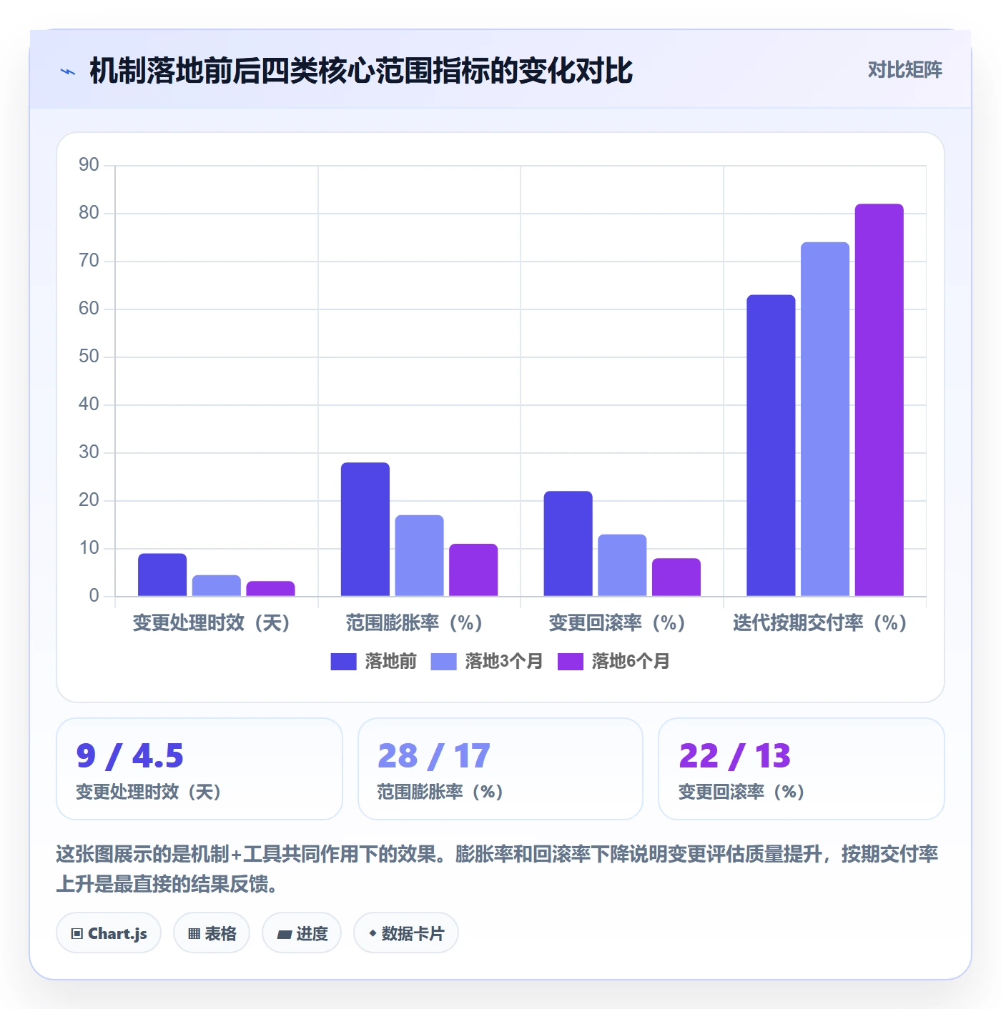The image size is (1001, 1009).
Task: Click the diamond icon in 数据卡片 chip
Action: point(373,933)
